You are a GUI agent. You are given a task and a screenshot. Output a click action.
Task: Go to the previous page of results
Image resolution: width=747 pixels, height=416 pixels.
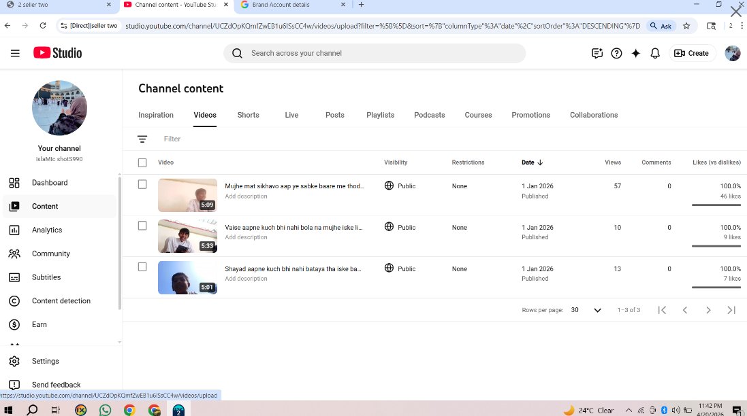(685, 310)
